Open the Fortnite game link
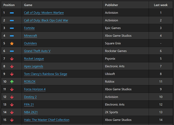This screenshot has width=174, height=125. point(29,28)
